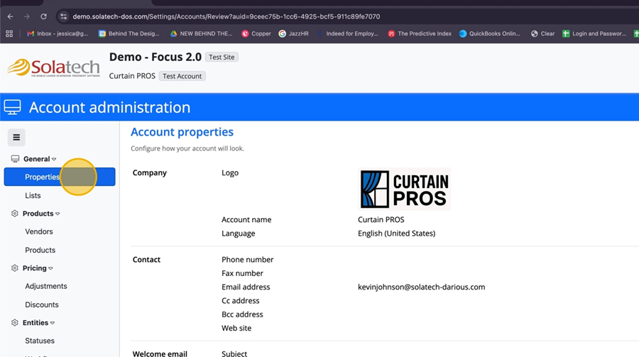Click the Account properties heading
Viewport: 639px width, 357px height.
tap(182, 132)
